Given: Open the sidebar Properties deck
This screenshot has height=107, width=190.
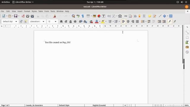Looking at the screenshot, I should pyautogui.click(x=187, y=32).
